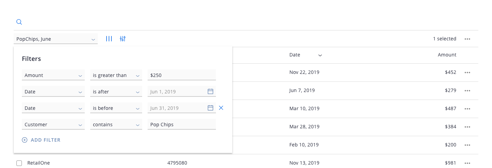
Task: Expand the PopChips, June view dropdown
Action: pos(56,39)
